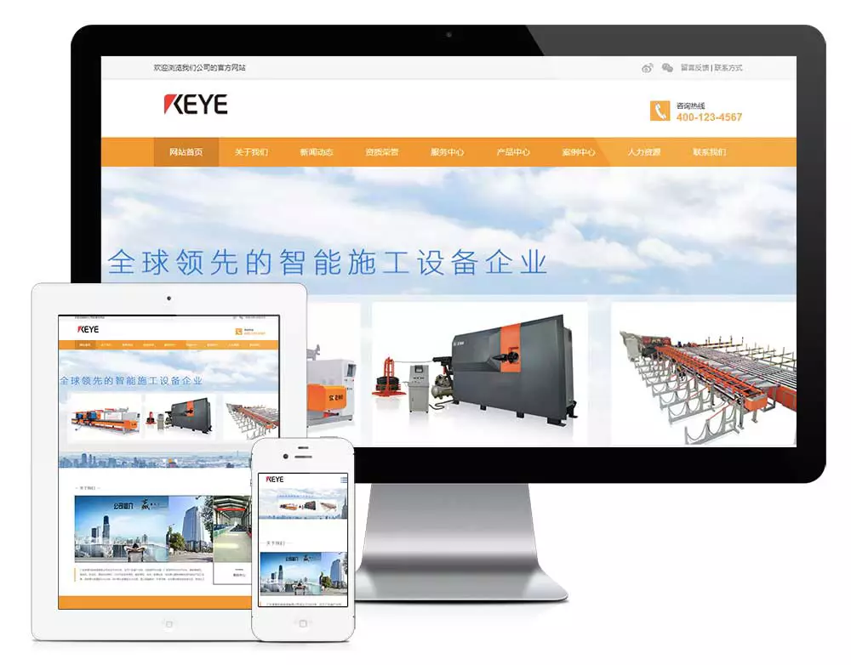Open 产品中心 navigation item
This screenshot has width=851, height=665.
pos(513,152)
